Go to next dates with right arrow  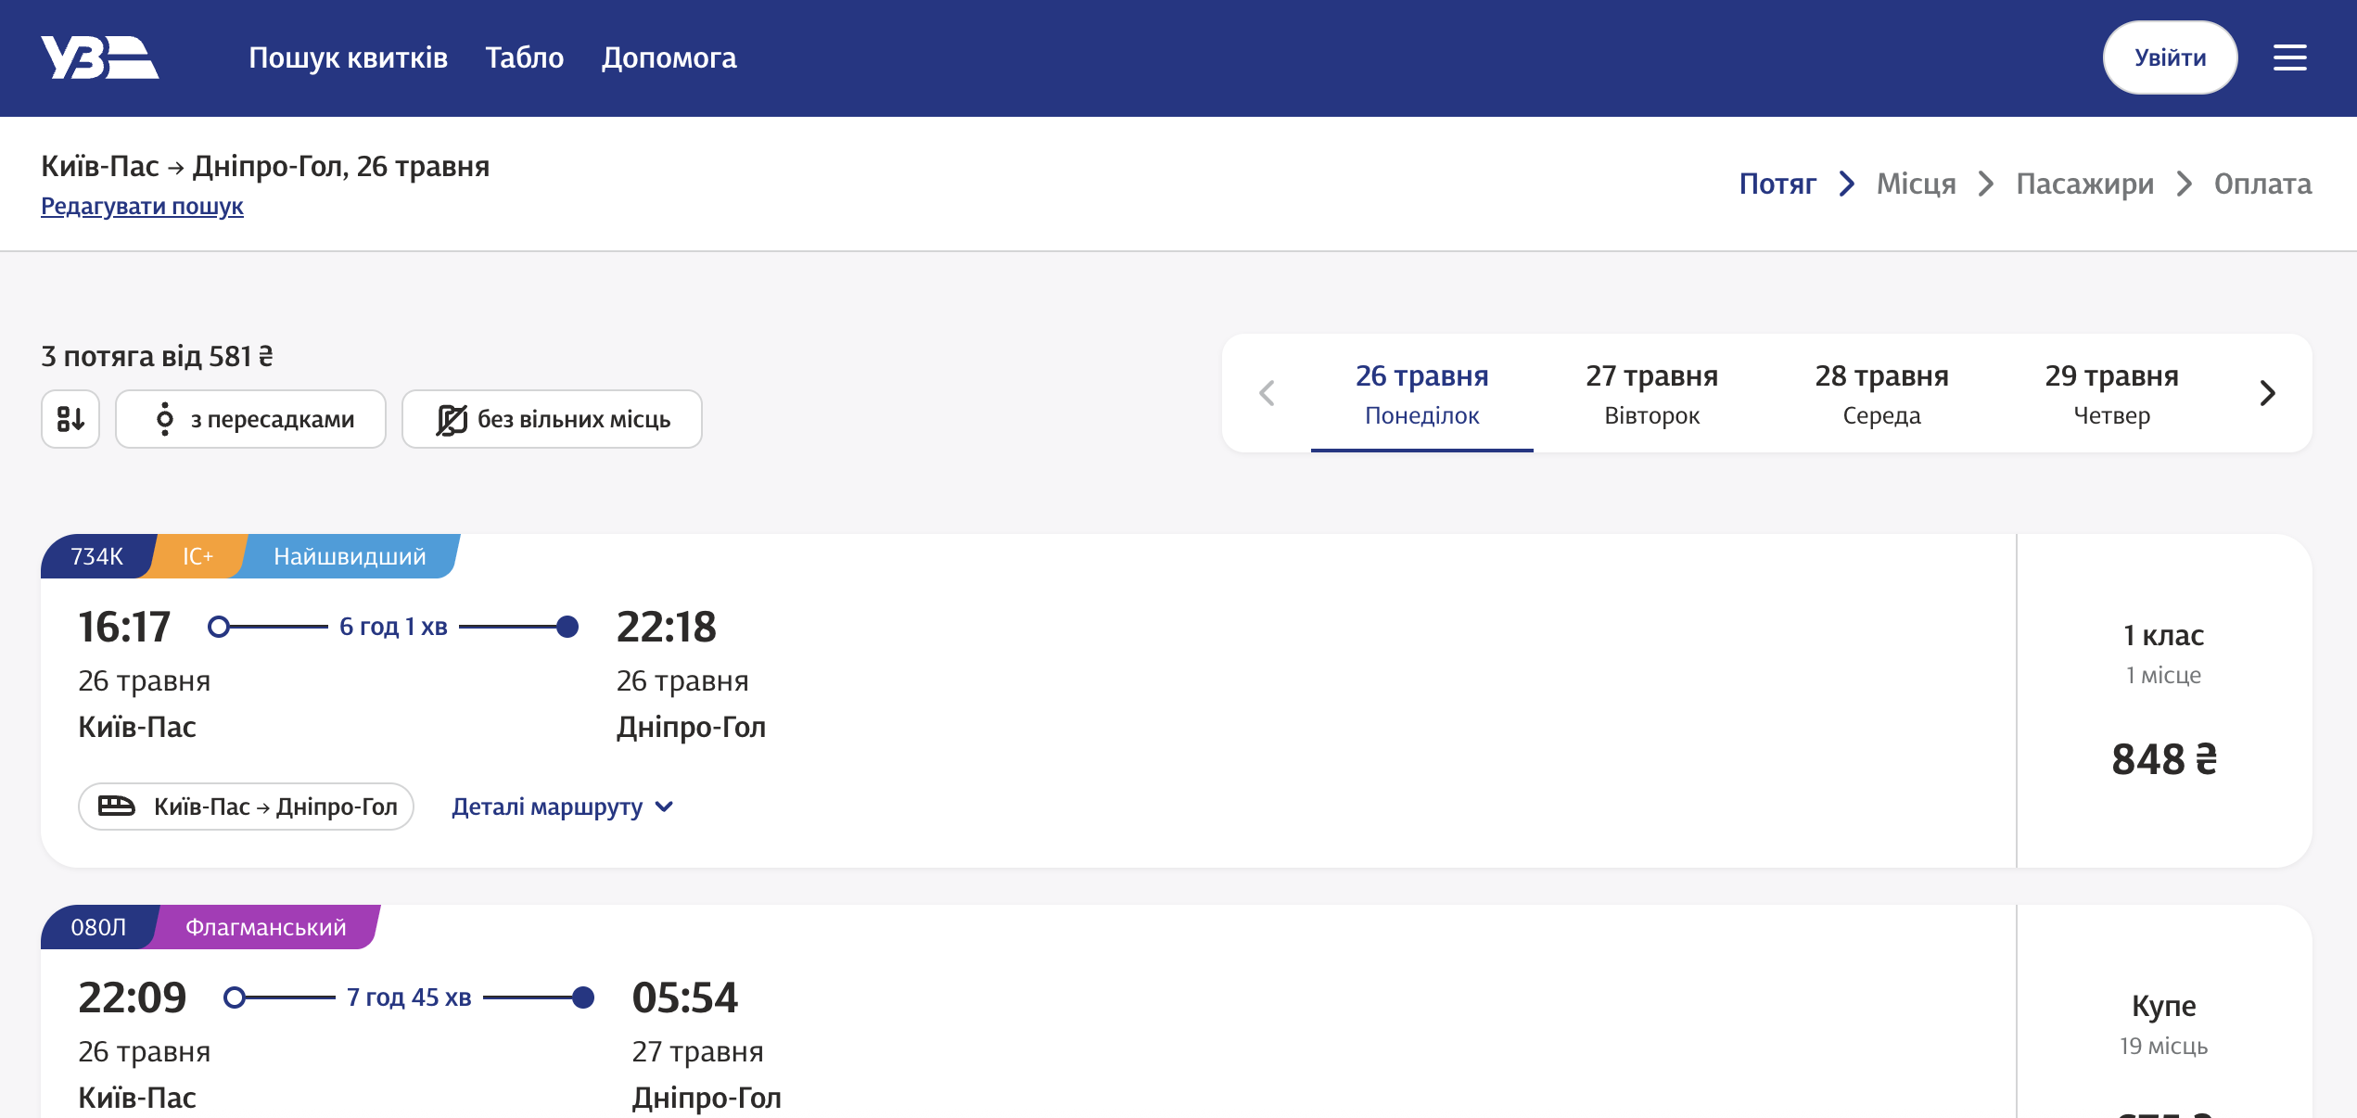pyautogui.click(x=2267, y=393)
